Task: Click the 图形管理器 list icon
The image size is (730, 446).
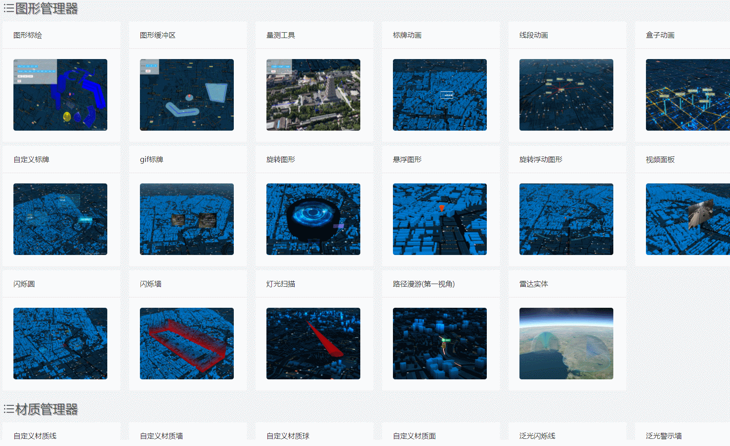Action: [x=8, y=8]
